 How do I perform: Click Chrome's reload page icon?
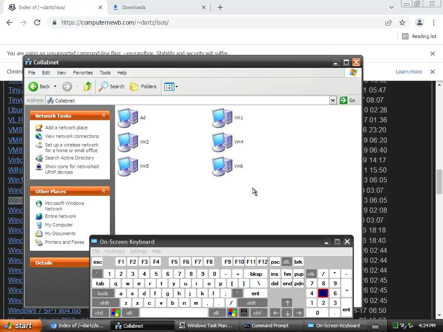coord(37,22)
